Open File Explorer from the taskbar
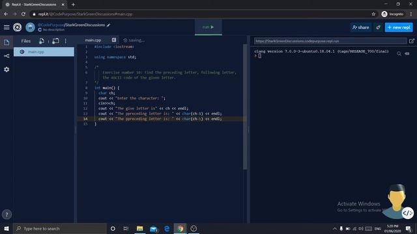 140,228
